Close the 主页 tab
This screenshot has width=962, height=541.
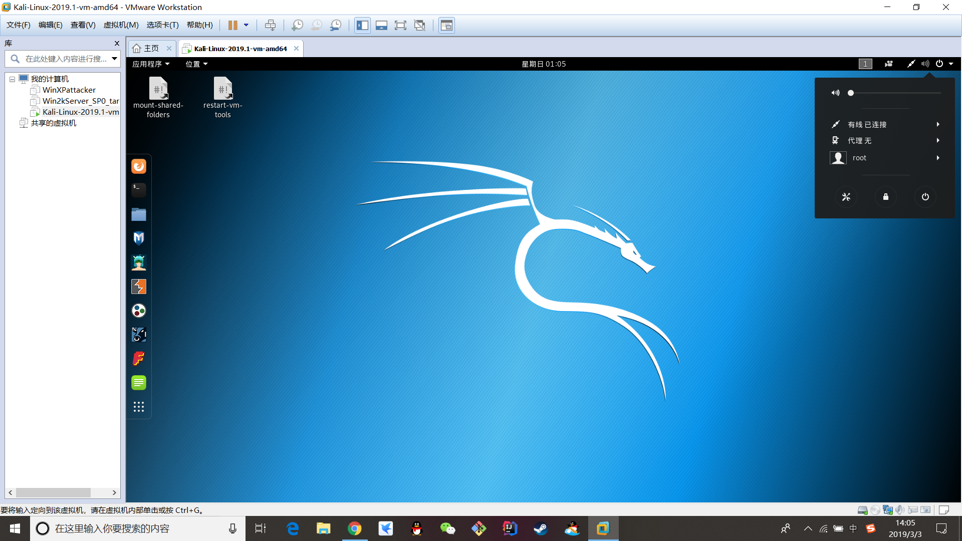coord(169,48)
